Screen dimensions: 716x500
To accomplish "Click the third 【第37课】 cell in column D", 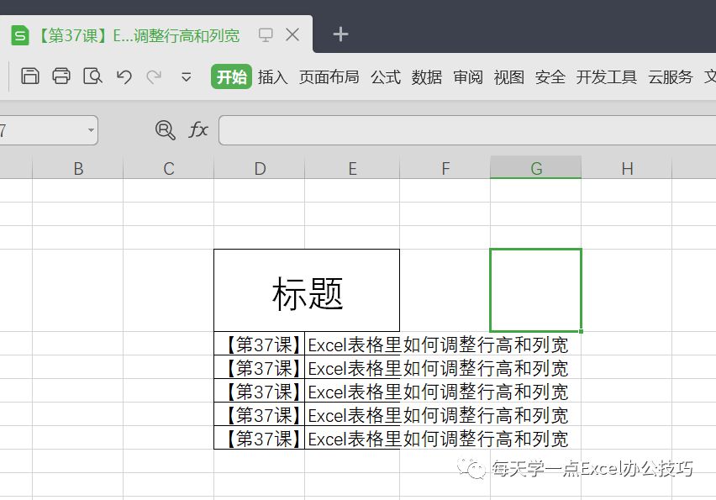I will [x=260, y=391].
